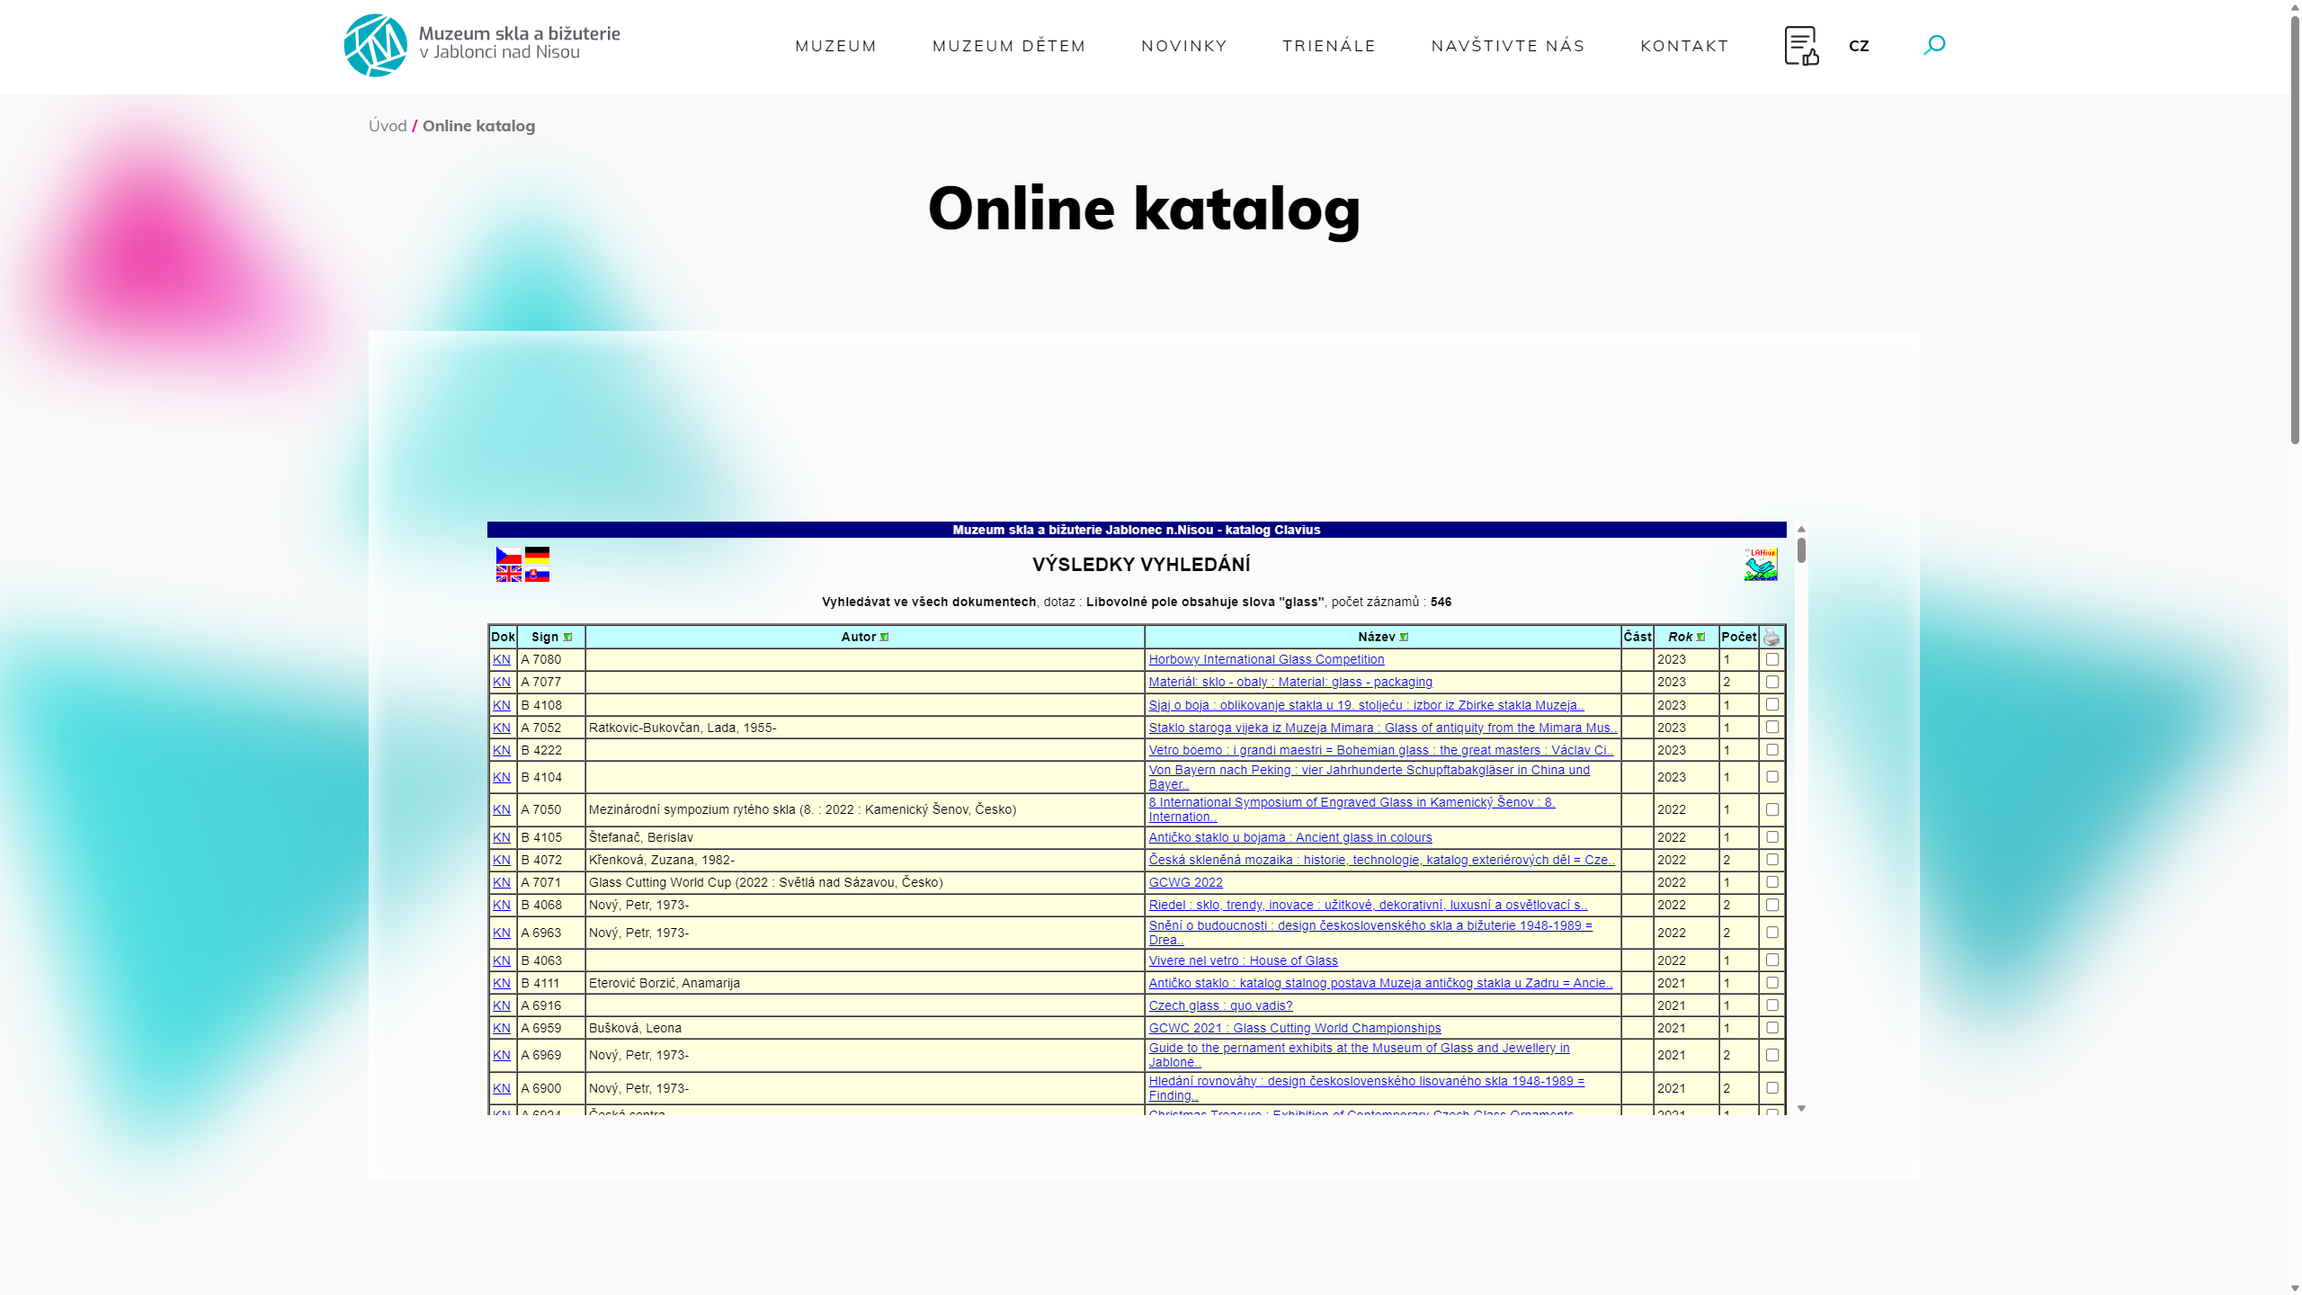
Task: Open Riedel : sklo, trendy, inovace record
Action: [x=1368, y=905]
